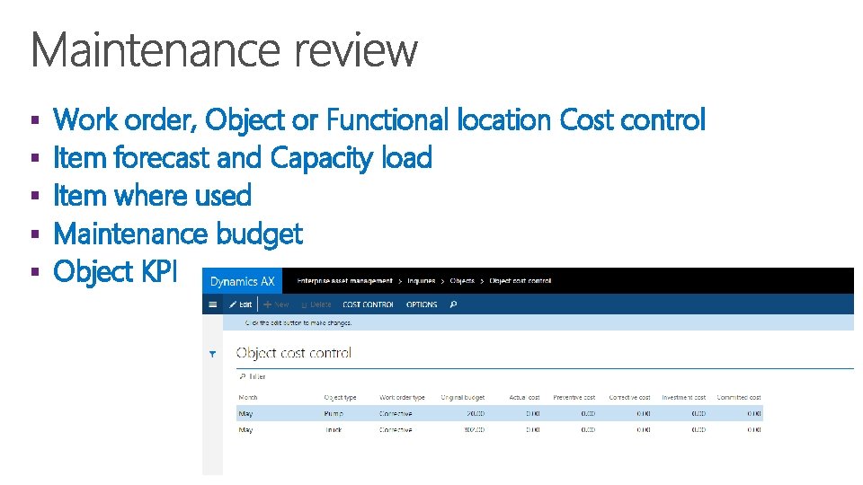Sort by the Object type column header
Screen dimensions: 863x485
340,397
